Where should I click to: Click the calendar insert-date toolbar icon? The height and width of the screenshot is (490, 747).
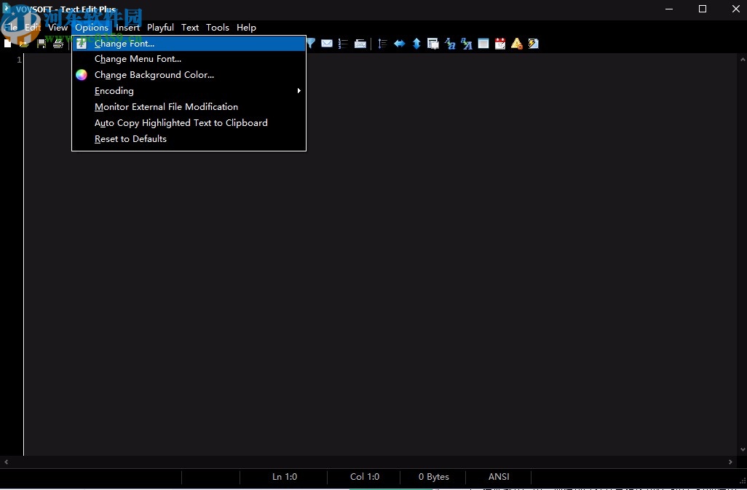500,43
